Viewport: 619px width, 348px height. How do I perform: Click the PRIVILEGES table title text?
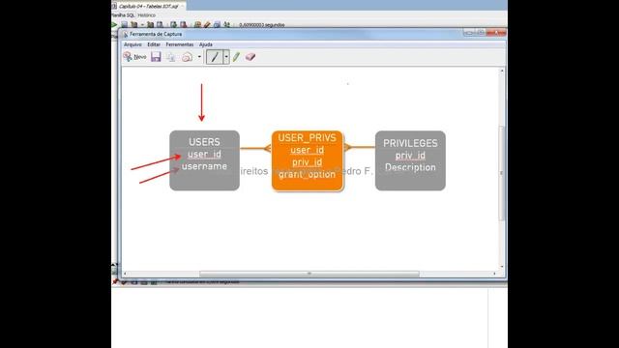(410, 143)
